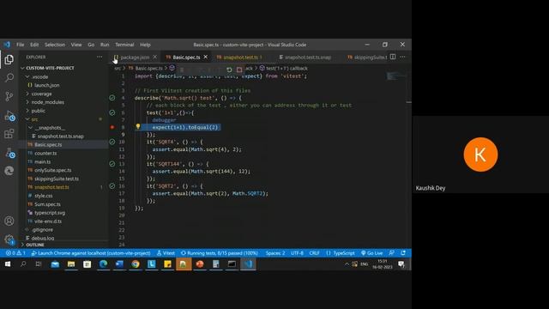
Task: Click the test passed icon beside SQRT4 line
Action: click(112, 142)
